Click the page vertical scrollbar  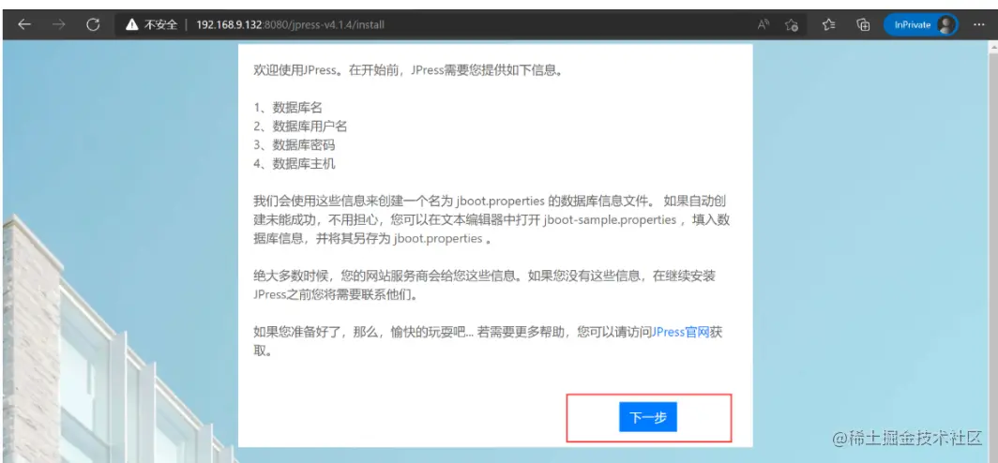[x=993, y=251]
